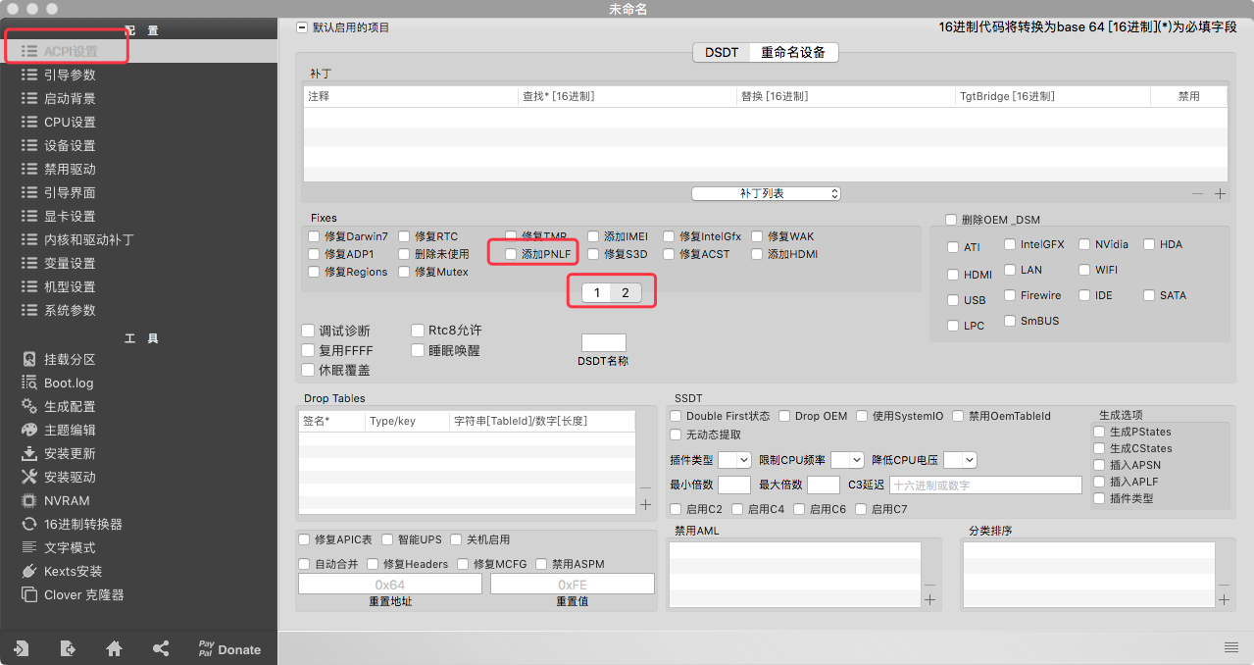The height and width of the screenshot is (665, 1254).
Task: Select 机型设置 section in sidebar
Action: (x=69, y=286)
